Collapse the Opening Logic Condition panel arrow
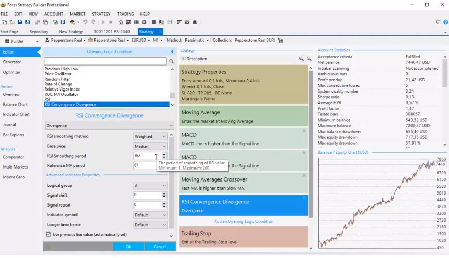Viewport: 449px width, 258px height. click(172, 51)
